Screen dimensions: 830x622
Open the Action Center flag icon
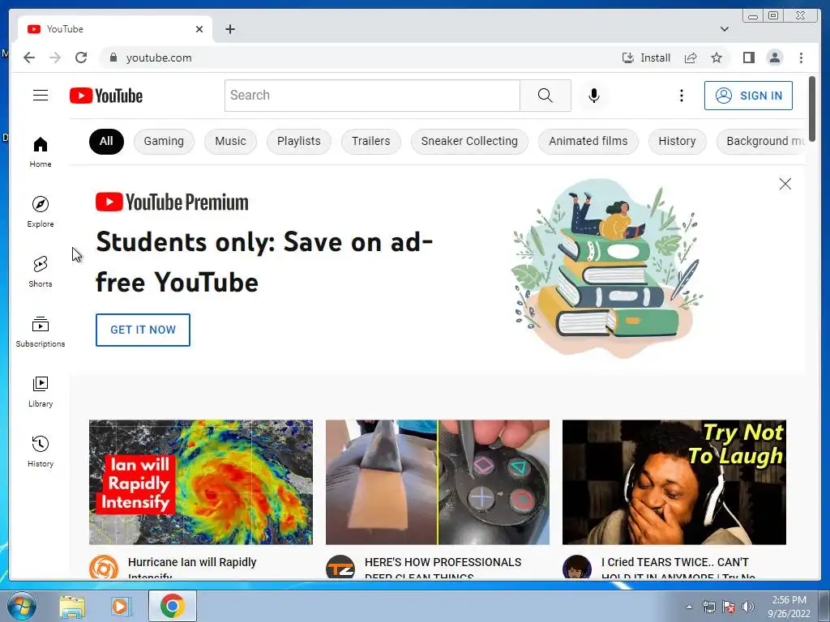click(729, 607)
